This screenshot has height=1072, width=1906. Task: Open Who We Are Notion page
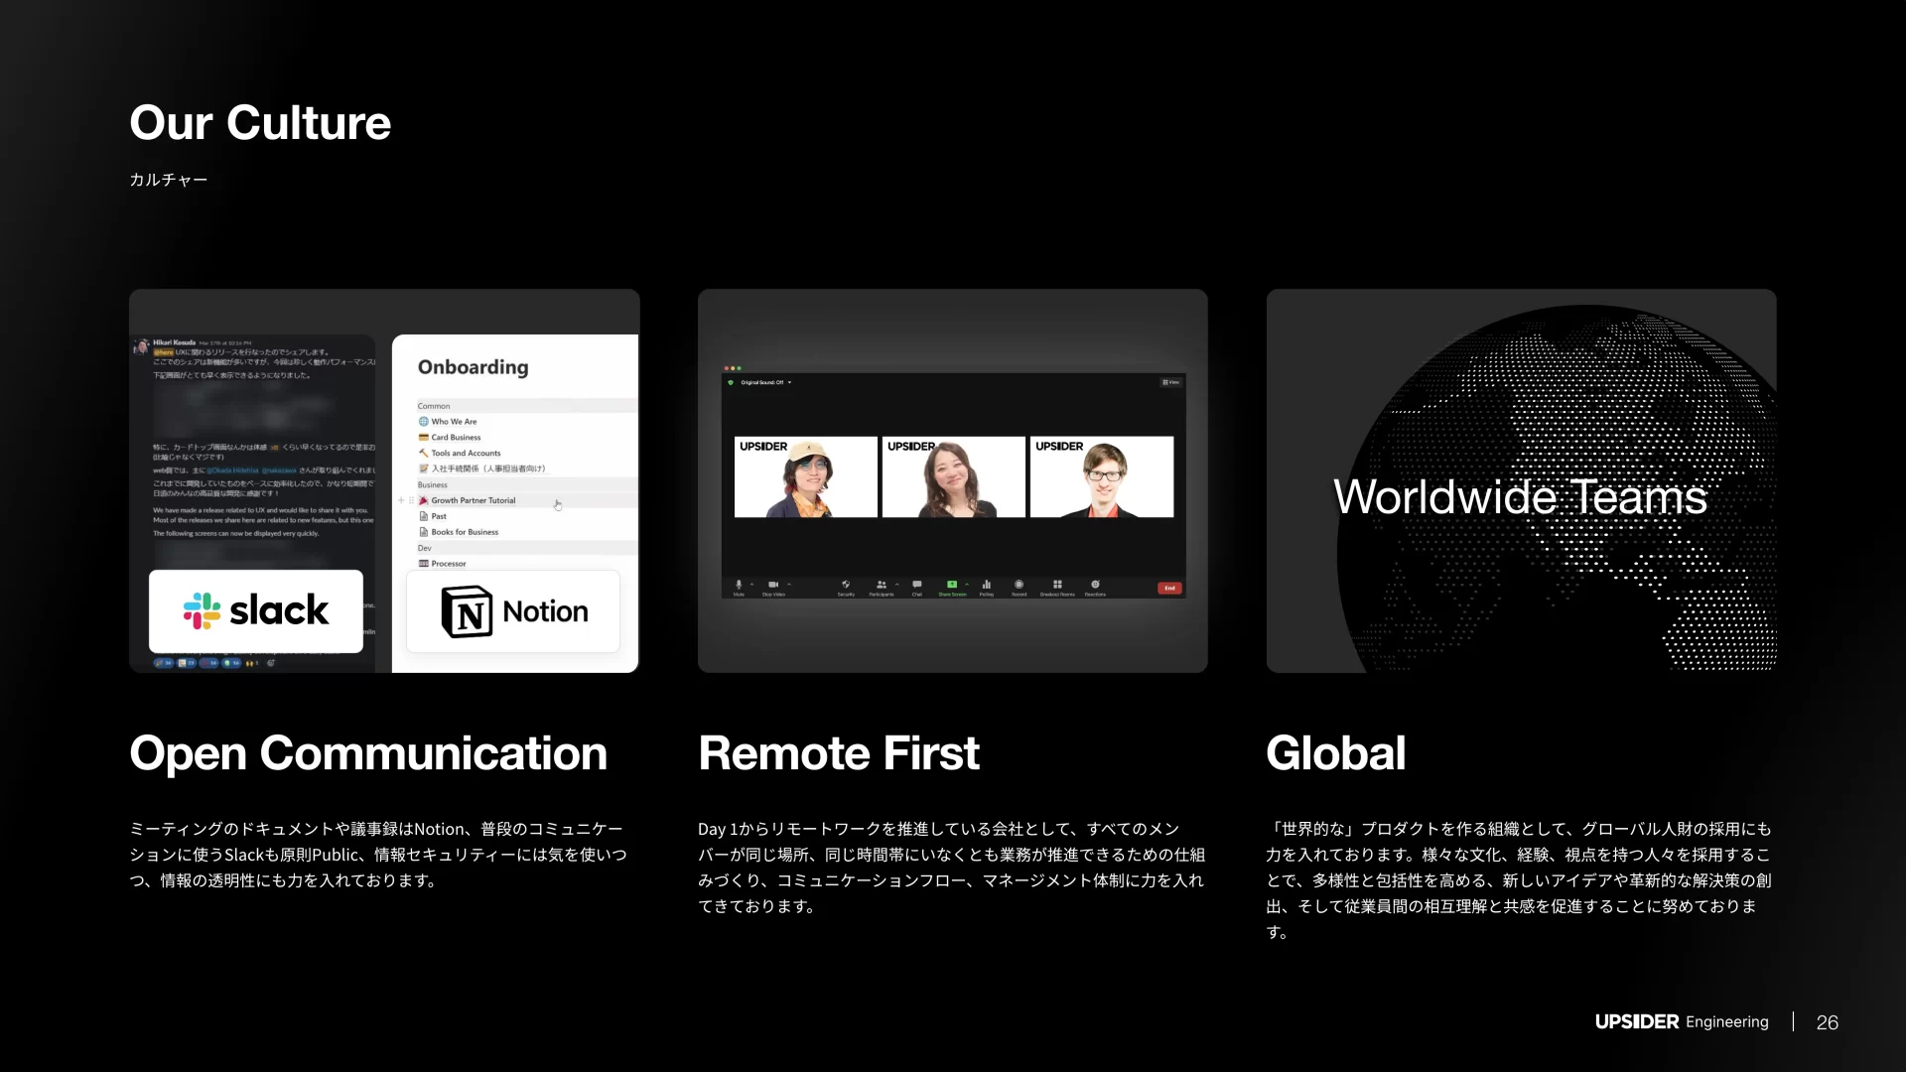454,422
